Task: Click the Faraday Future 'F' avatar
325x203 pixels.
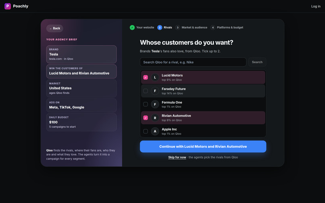Action: pyautogui.click(x=155, y=91)
